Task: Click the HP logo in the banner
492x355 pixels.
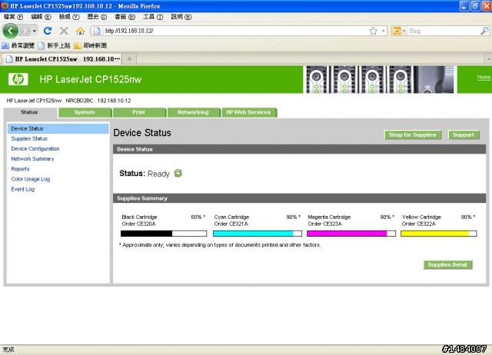Action: point(18,79)
